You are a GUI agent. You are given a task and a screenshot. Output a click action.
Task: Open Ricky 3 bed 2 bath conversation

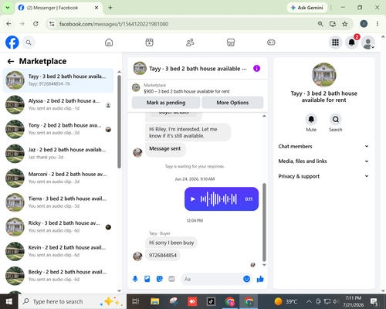pyautogui.click(x=58, y=227)
